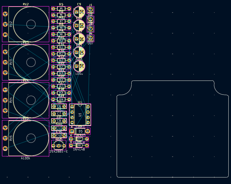Viewport: 231px width, 184px height.
Task: Select the RV3 potentiometer footprint
Action: point(31,62)
